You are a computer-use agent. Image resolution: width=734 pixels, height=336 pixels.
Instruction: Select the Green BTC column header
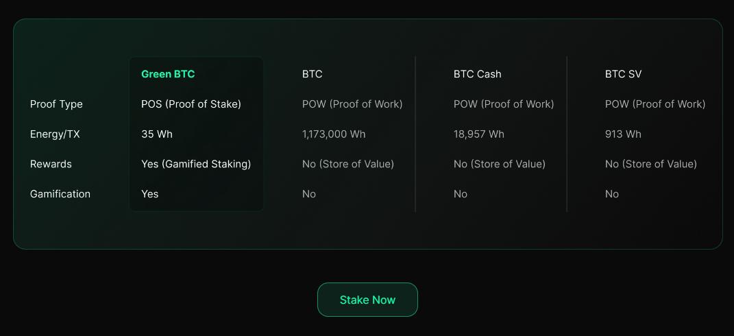[x=168, y=74]
